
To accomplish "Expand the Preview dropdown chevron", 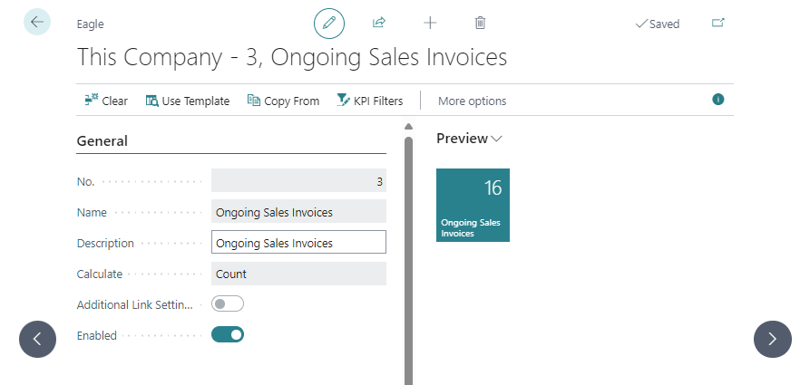I will (x=496, y=140).
